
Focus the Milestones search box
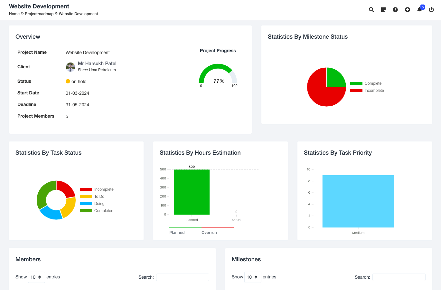coord(399,277)
